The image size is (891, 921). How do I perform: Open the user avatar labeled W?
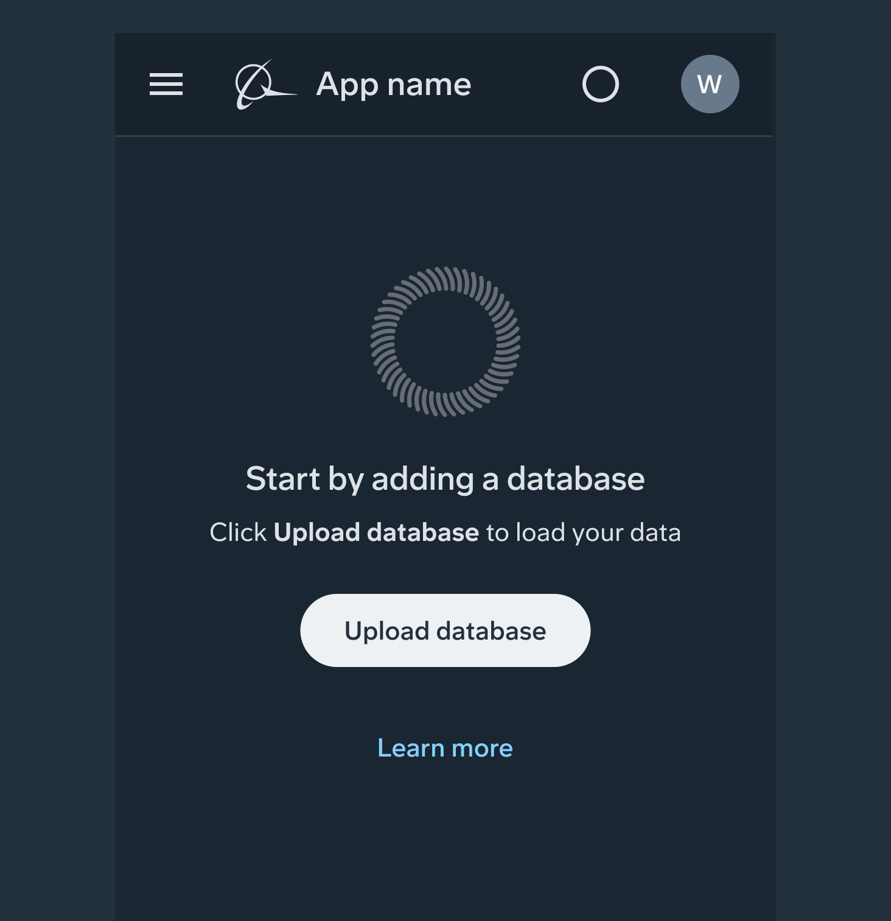click(x=710, y=84)
